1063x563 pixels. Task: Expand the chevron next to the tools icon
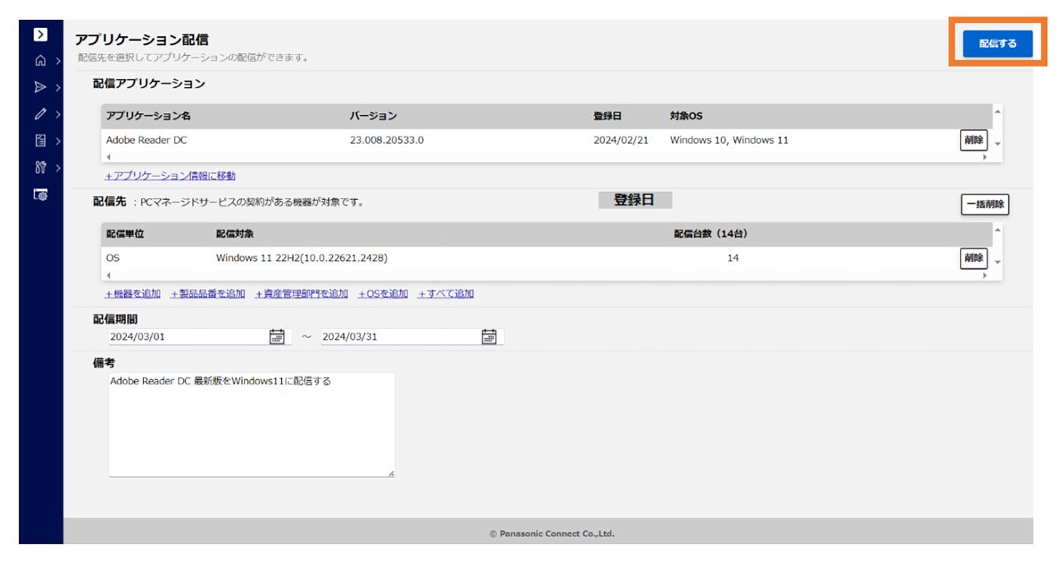pyautogui.click(x=58, y=168)
